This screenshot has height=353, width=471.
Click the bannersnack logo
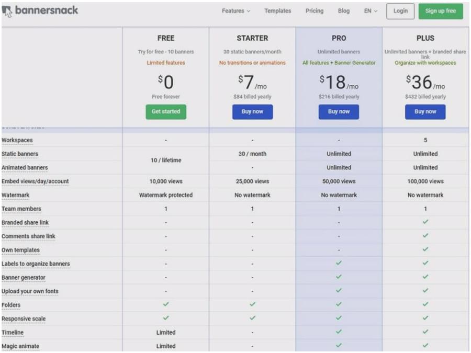(40, 11)
